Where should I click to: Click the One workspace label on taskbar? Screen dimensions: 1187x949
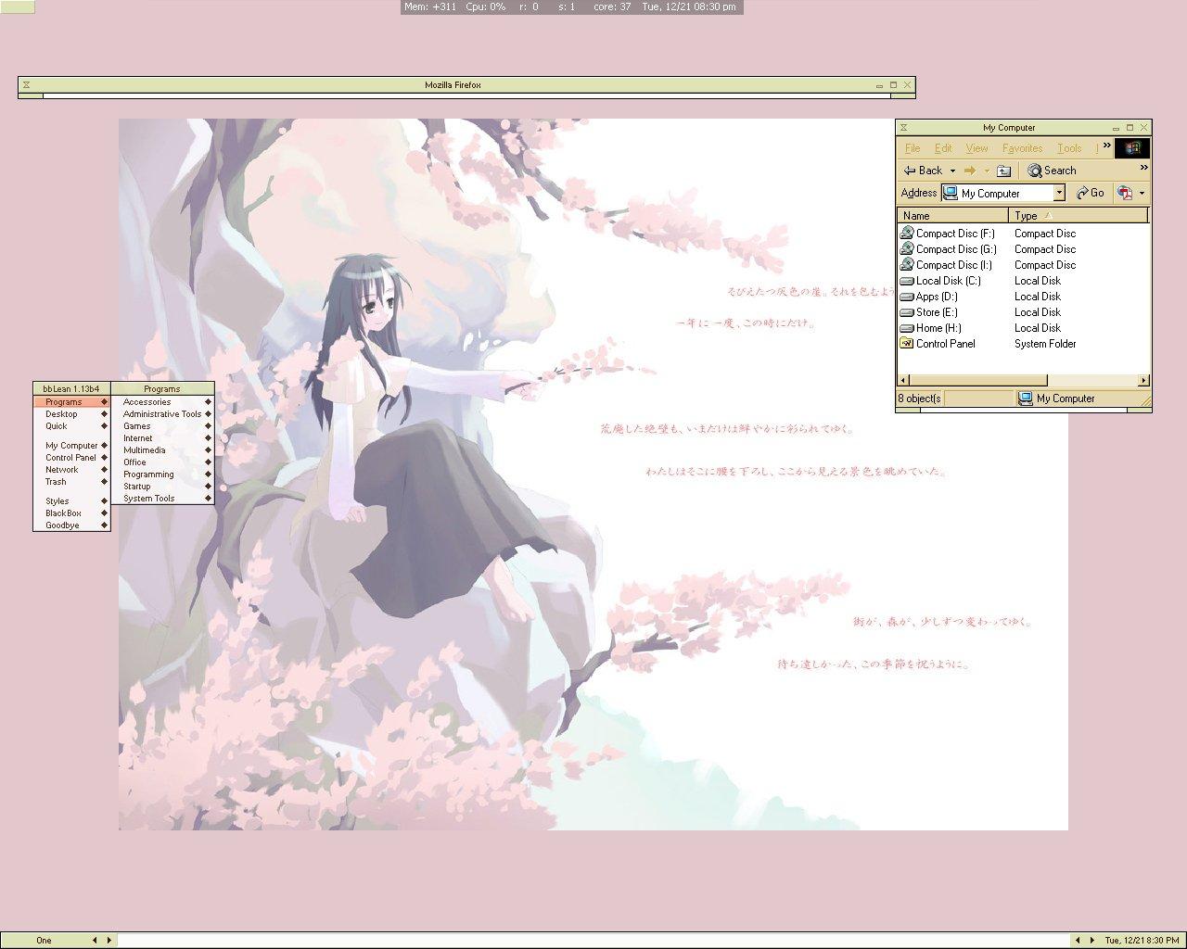(44, 940)
